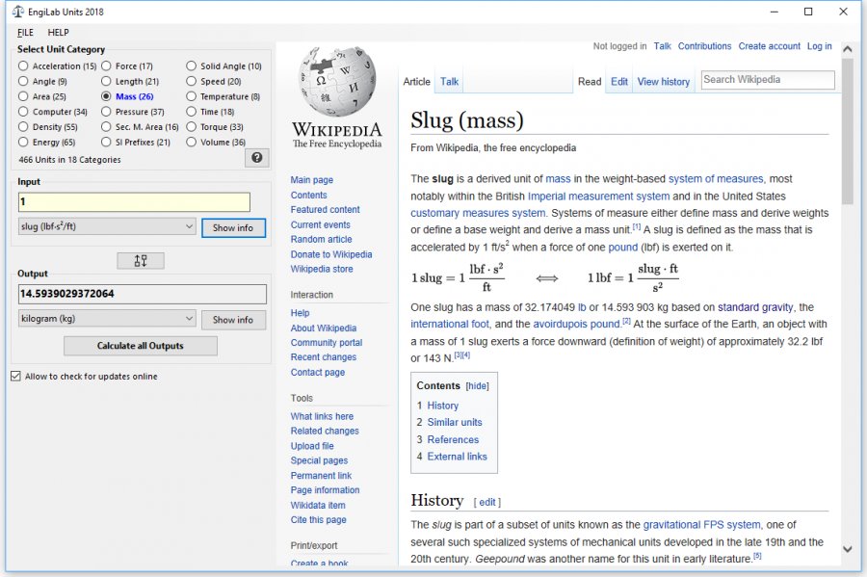Open the Read tab
The height and width of the screenshot is (577, 867).
click(590, 82)
